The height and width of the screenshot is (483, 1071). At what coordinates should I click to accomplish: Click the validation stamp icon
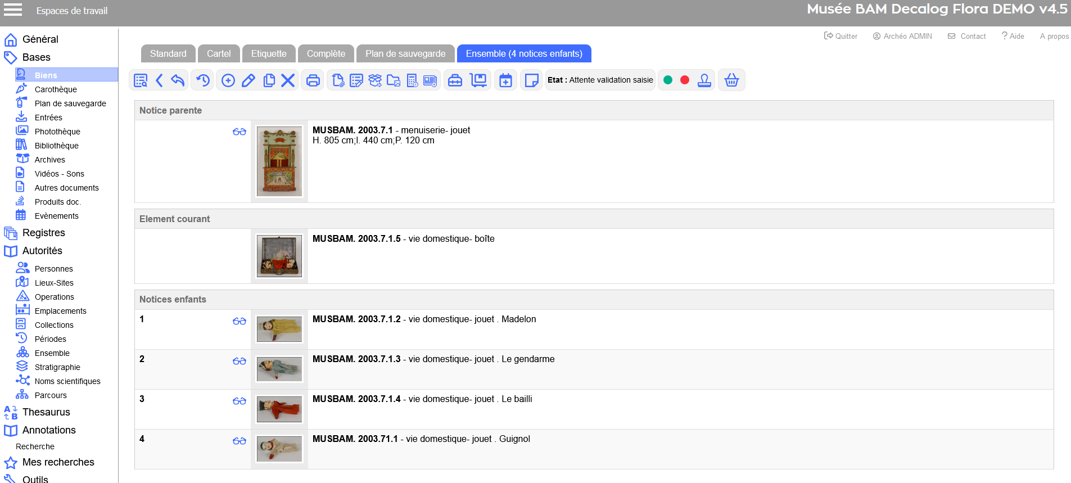click(704, 80)
